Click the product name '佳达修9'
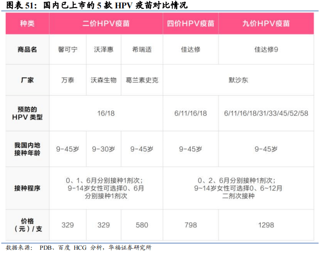 click(266, 49)
